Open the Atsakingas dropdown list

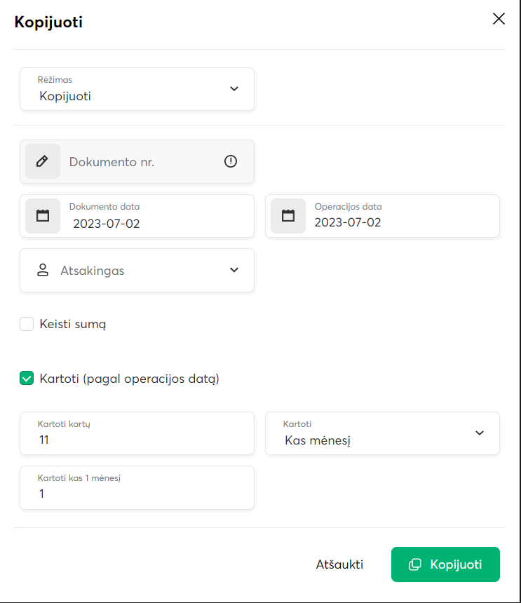coord(234,270)
